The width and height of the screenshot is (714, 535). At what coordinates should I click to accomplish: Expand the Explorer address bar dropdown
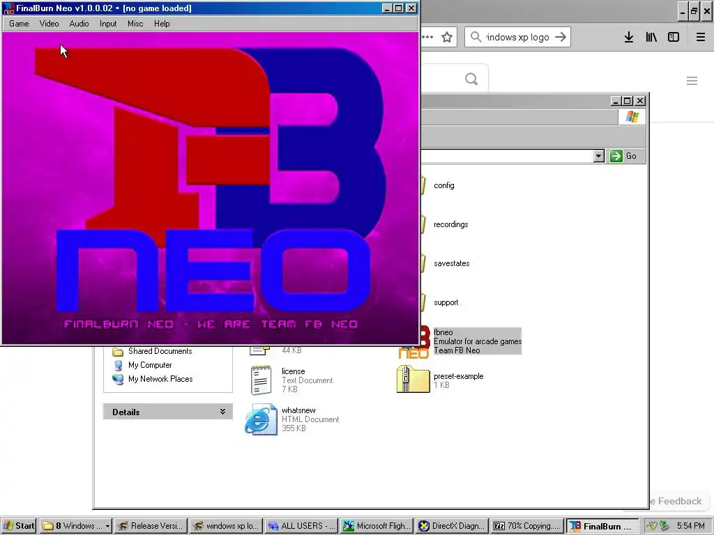pos(598,156)
